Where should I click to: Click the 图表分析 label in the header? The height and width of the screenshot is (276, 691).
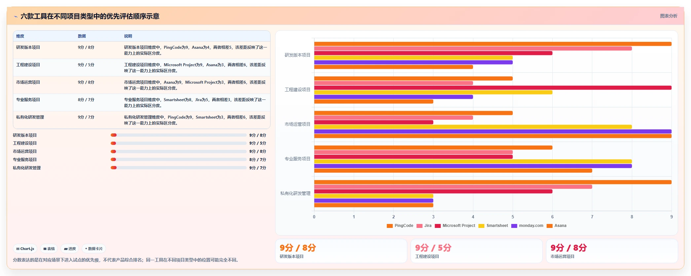coord(669,16)
